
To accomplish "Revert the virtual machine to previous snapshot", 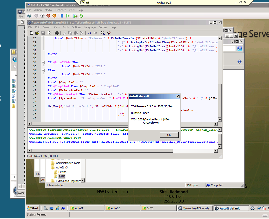I will [81, 16].
